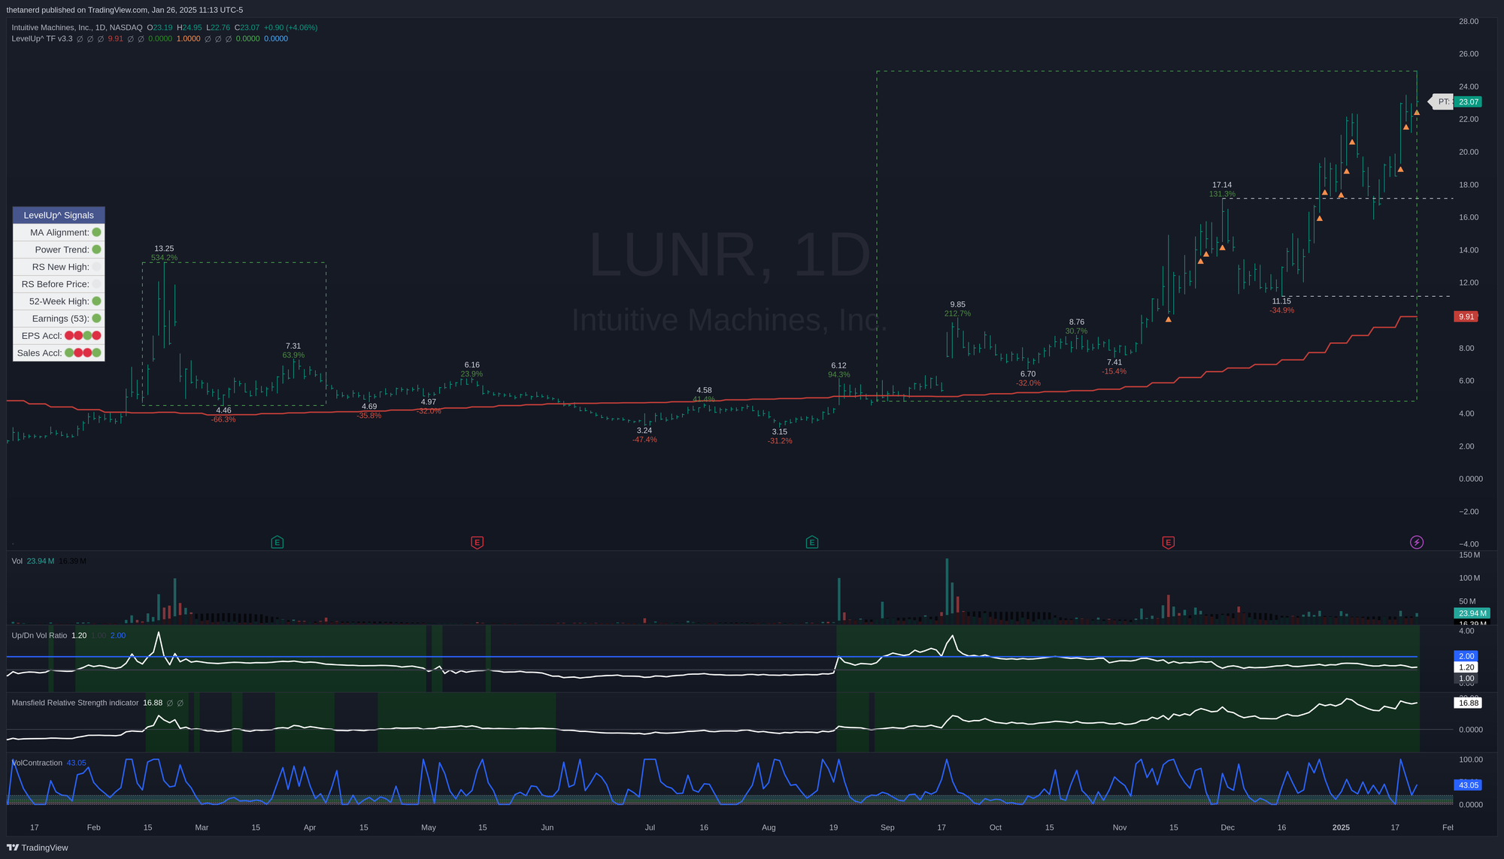
Task: Click the 16.88 axis tag on Mansfield pane
Action: point(1468,703)
